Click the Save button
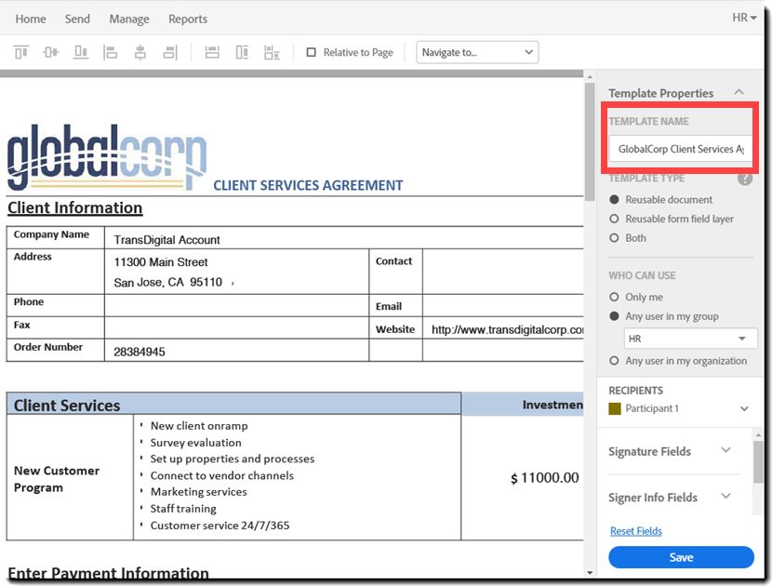This screenshot has height=586, width=772. 681,557
